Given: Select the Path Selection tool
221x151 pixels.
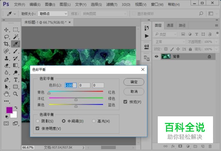Looking at the screenshot, I should [x=6, y=87].
